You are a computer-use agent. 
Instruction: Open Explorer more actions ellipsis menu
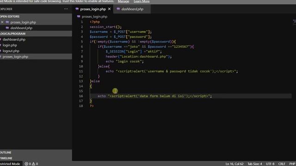(x=66, y=9)
